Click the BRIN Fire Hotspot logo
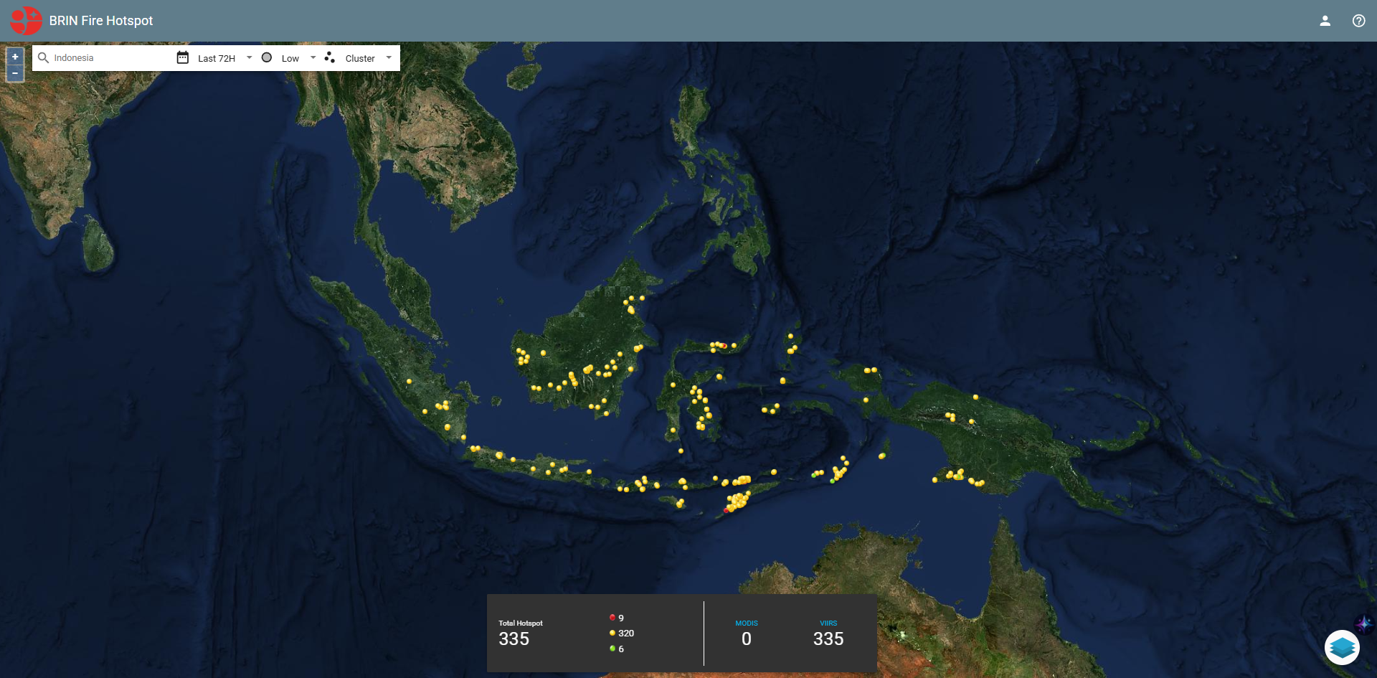Image resolution: width=1377 pixels, height=678 pixels. coord(26,21)
